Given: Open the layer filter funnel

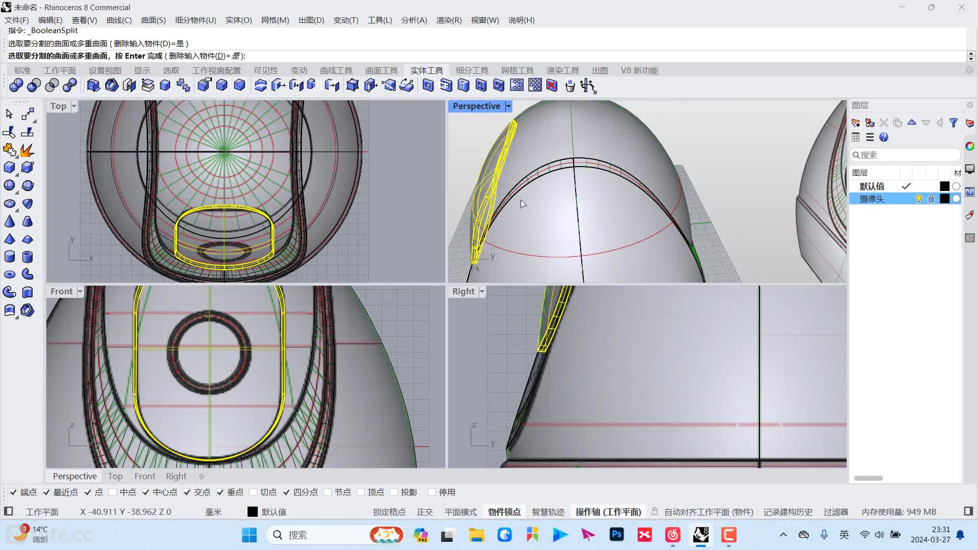Looking at the screenshot, I should tap(954, 123).
